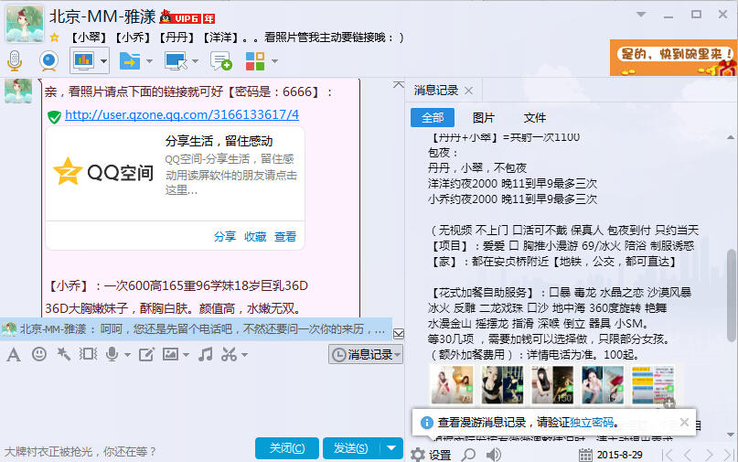Switch to the 文件 tab

pyautogui.click(x=535, y=118)
